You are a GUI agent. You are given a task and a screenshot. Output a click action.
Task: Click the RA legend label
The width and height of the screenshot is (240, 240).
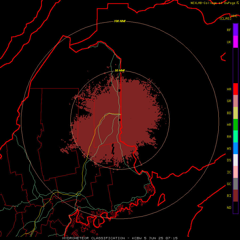pyautogui.click(x=229, y=137)
